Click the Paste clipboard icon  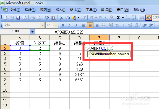pos(74,18)
